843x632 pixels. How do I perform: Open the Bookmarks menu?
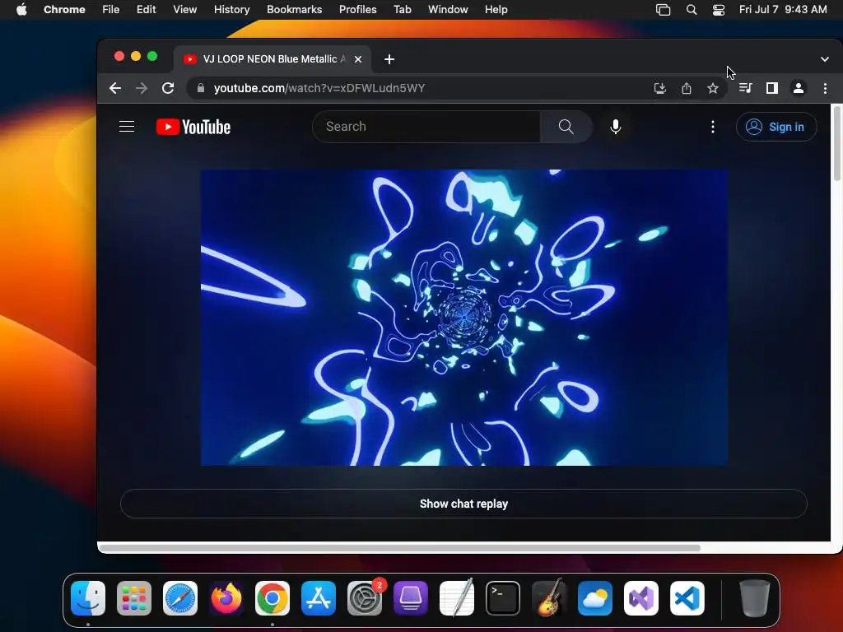294,10
